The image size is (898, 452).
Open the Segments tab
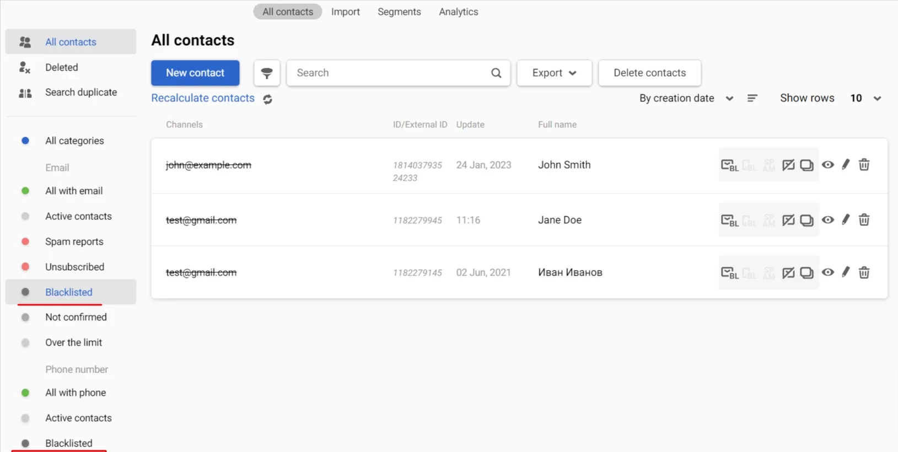(399, 12)
